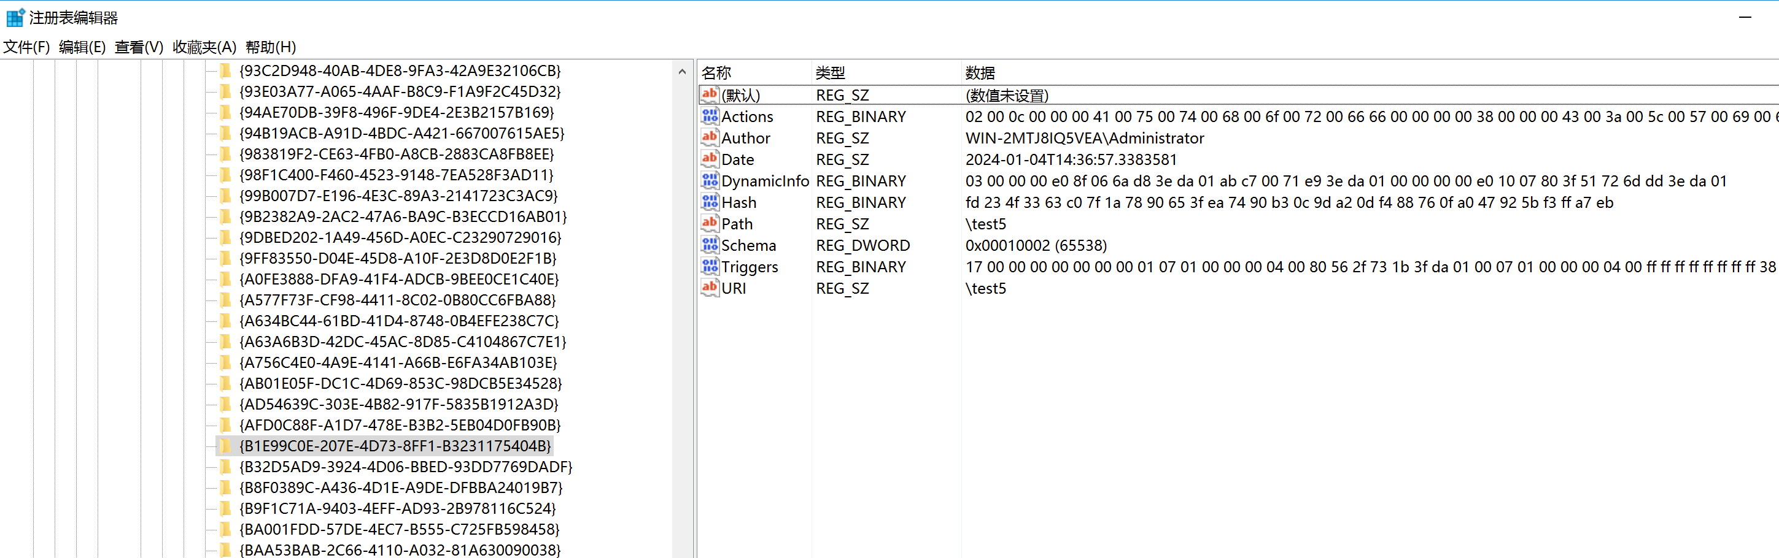Click the binary icon for DynamicInfo entry

point(709,181)
